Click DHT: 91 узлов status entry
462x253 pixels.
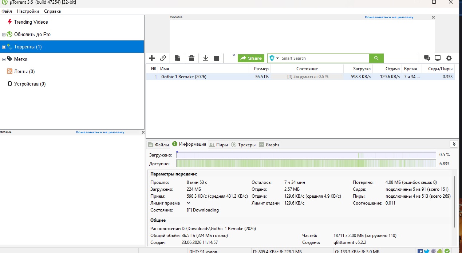tap(203, 251)
